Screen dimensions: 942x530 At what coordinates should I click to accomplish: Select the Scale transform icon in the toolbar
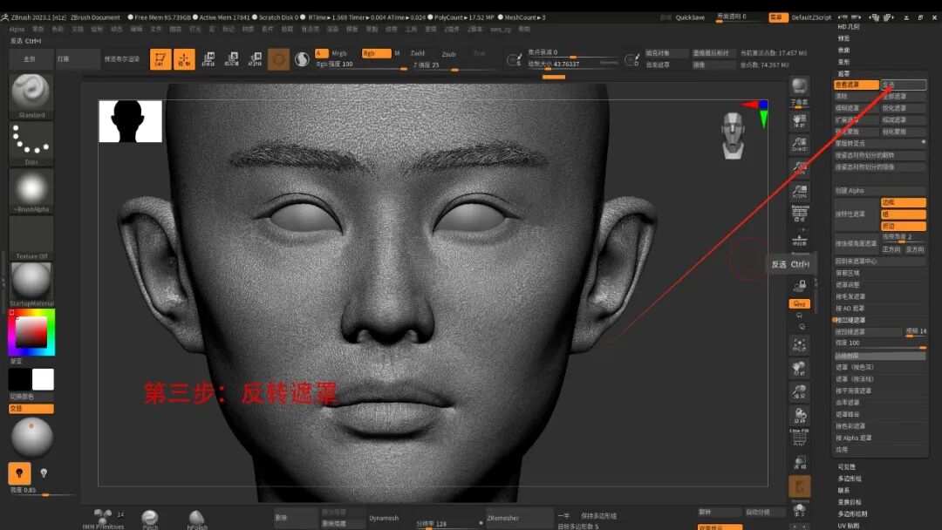231,58
